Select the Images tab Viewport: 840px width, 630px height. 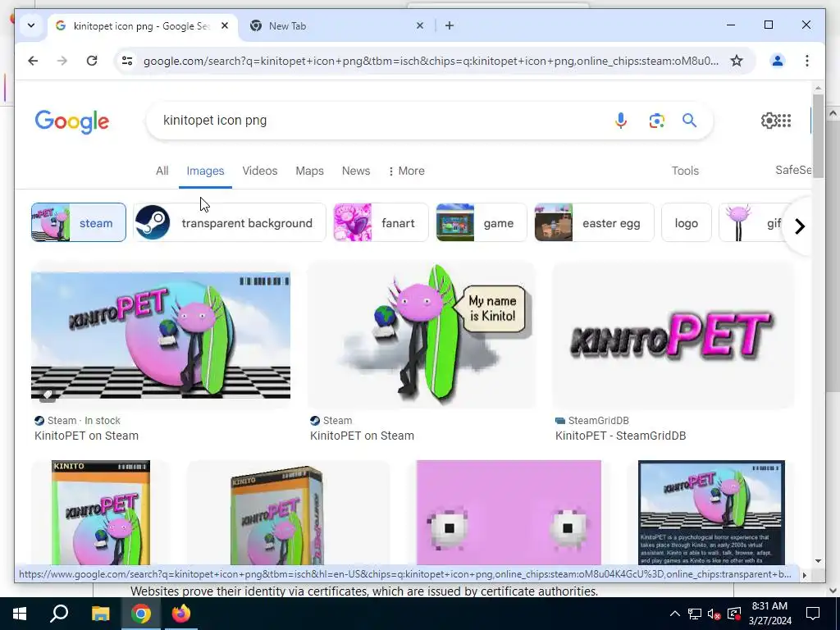[205, 171]
